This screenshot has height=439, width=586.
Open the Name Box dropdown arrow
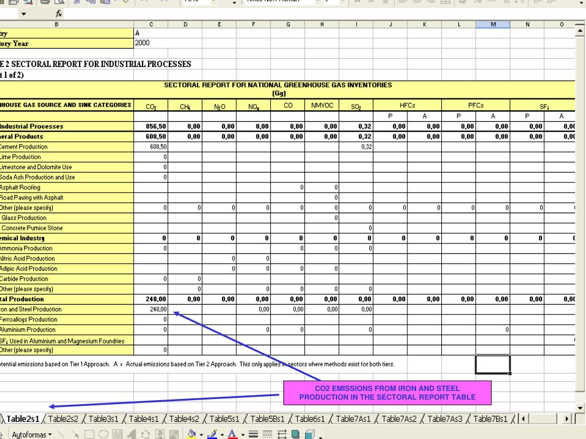tap(23, 14)
